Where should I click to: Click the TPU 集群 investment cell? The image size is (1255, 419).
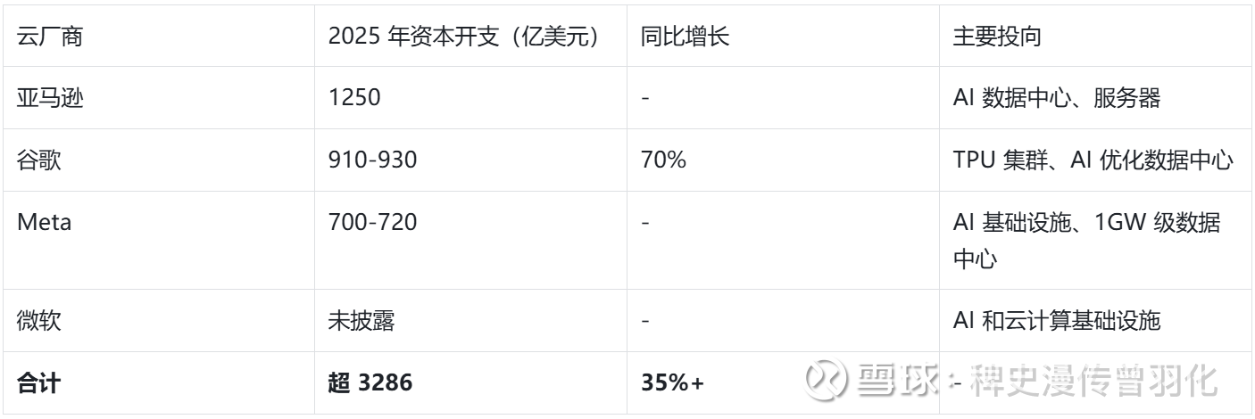(1093, 160)
